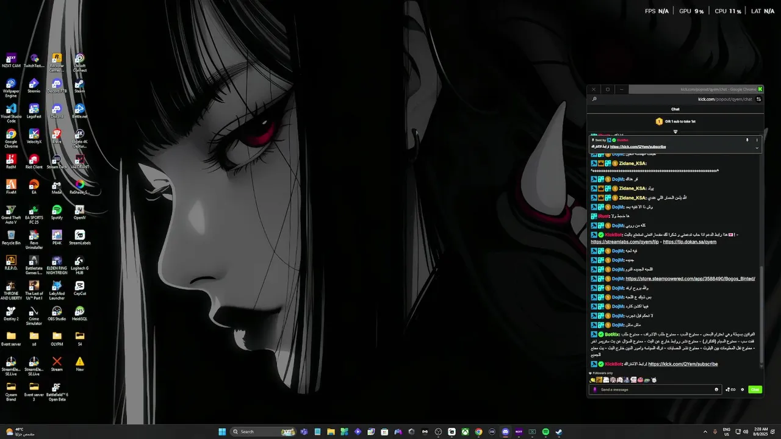Open the Logitech G HUB desktop icon

coord(80,265)
